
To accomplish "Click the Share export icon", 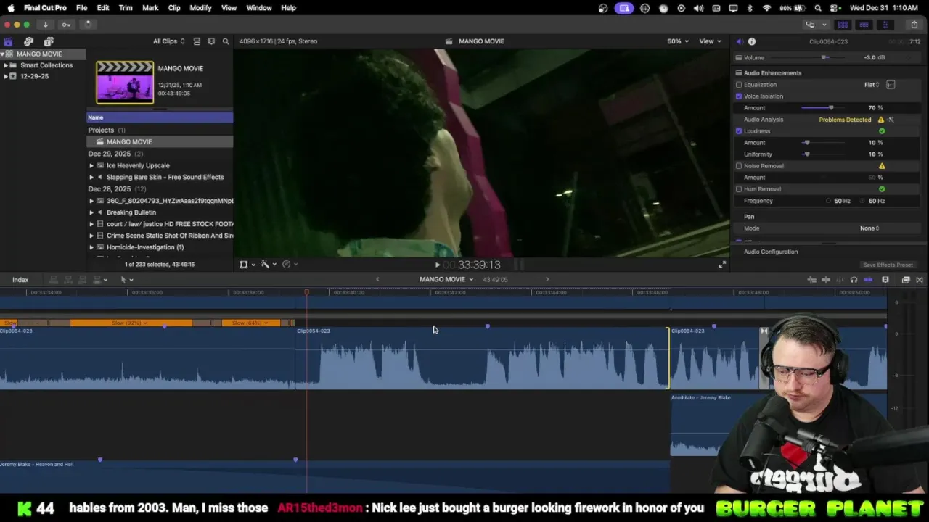I will tap(914, 24).
